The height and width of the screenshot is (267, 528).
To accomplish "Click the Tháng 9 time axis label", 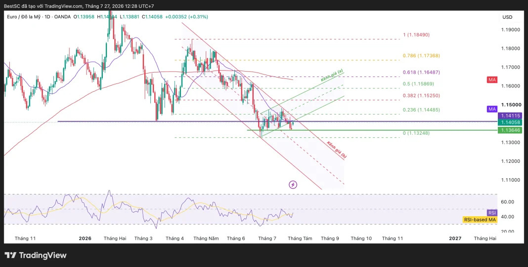I will (330, 238).
